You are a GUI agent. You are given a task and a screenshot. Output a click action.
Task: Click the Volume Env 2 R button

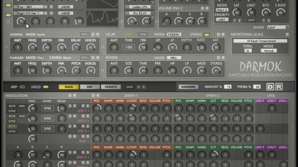pyautogui.click(x=207, y=8)
